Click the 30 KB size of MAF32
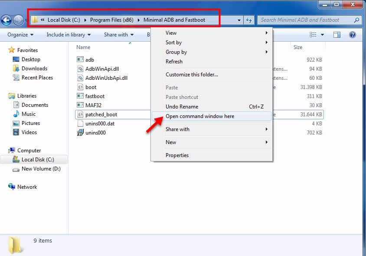The width and height of the screenshot is (366, 256). pos(316,105)
